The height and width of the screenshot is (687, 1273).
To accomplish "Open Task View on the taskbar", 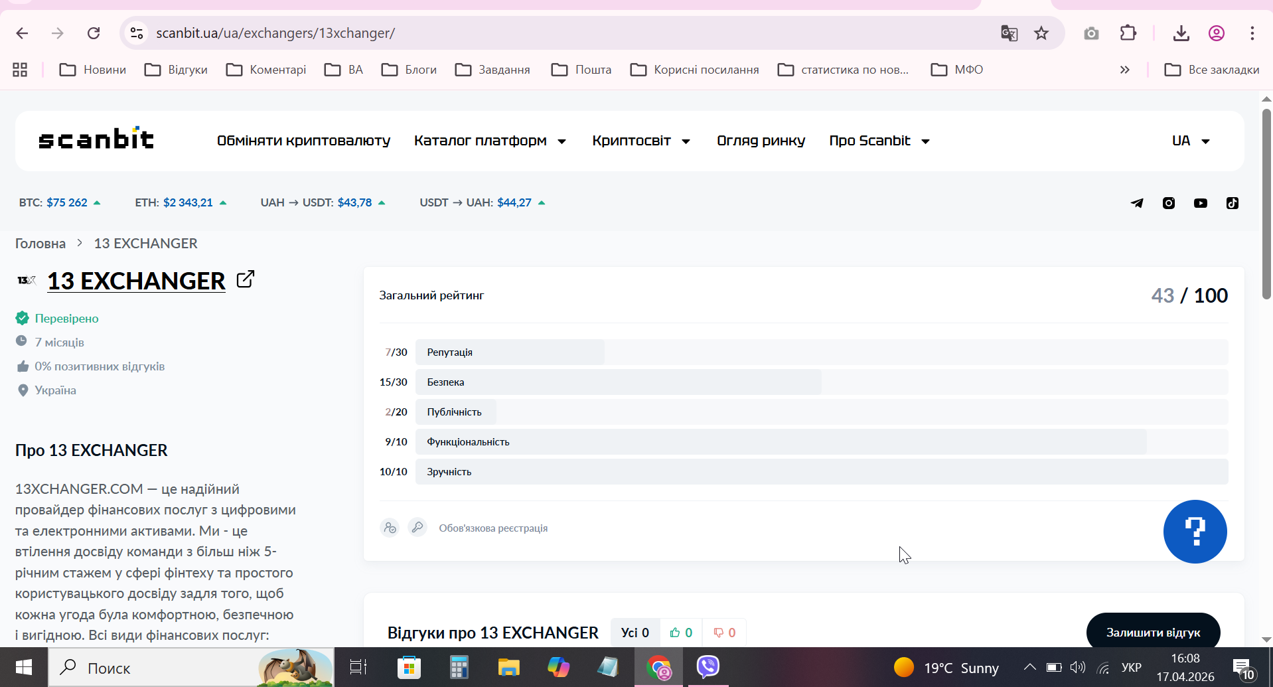I will 358,667.
